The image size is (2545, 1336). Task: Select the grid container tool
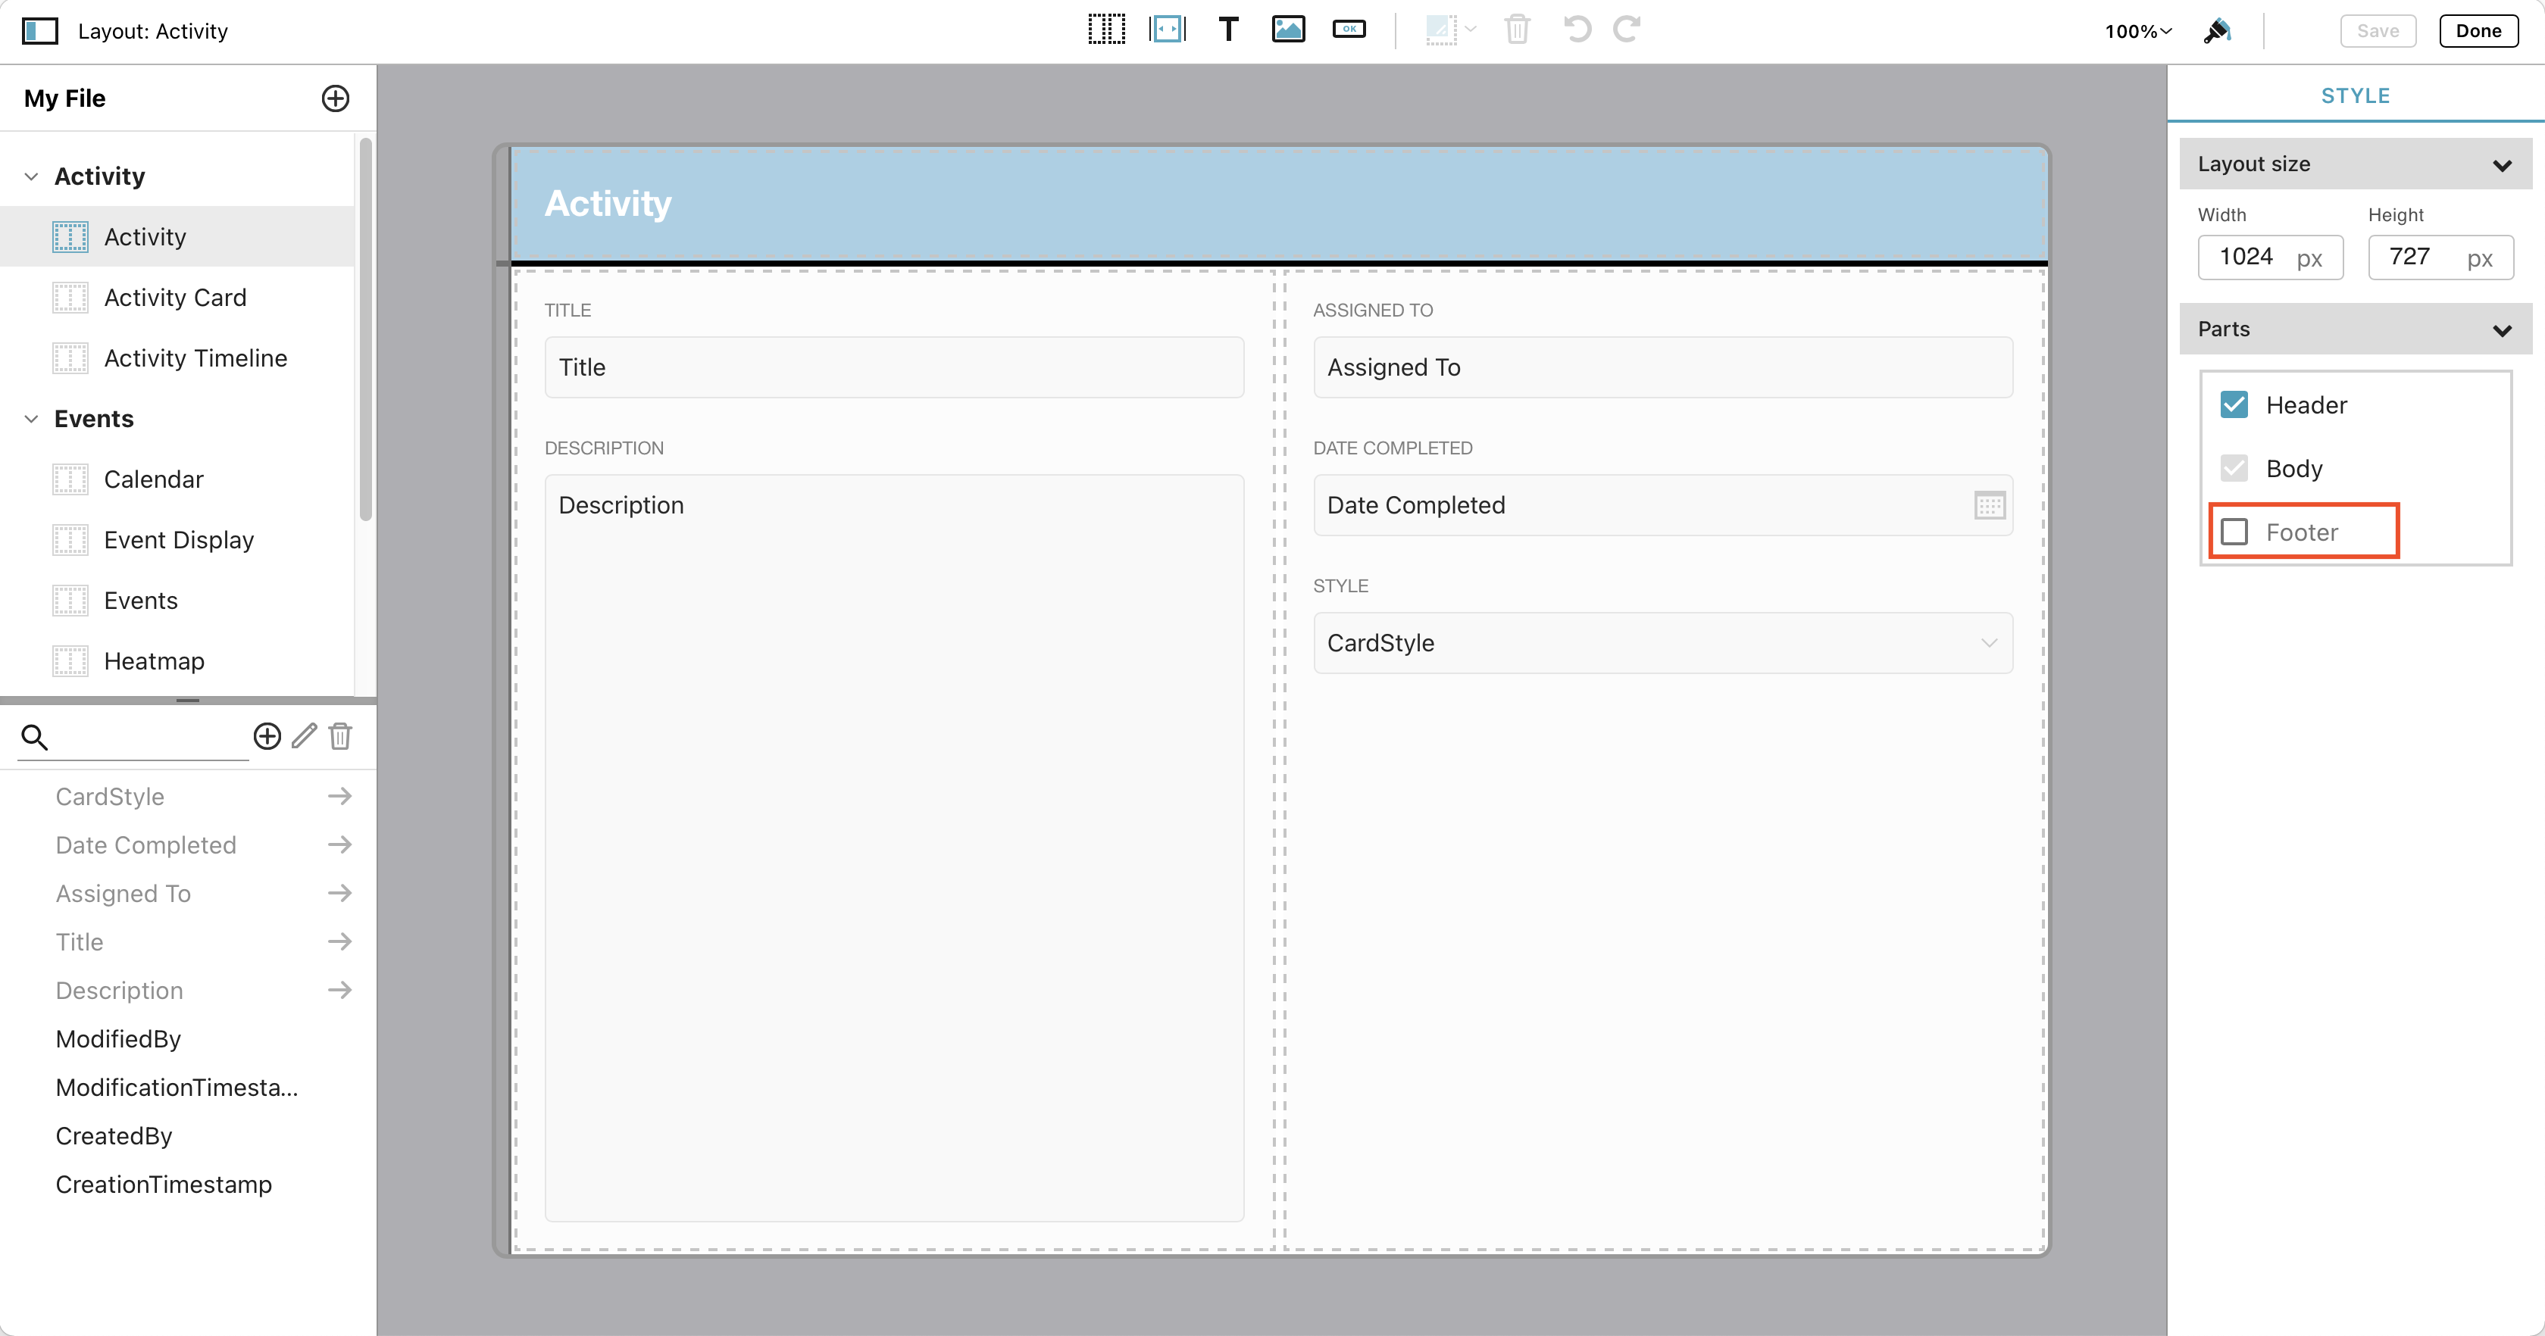coord(1105,30)
